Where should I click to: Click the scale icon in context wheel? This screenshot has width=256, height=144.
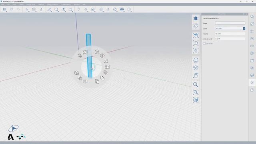pos(106,61)
